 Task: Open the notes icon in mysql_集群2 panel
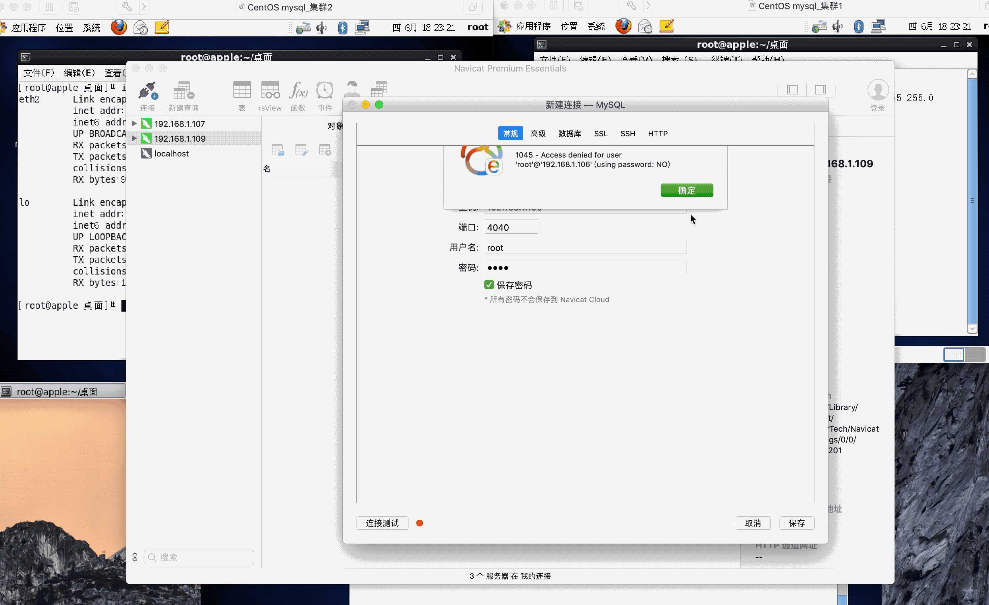(162, 27)
